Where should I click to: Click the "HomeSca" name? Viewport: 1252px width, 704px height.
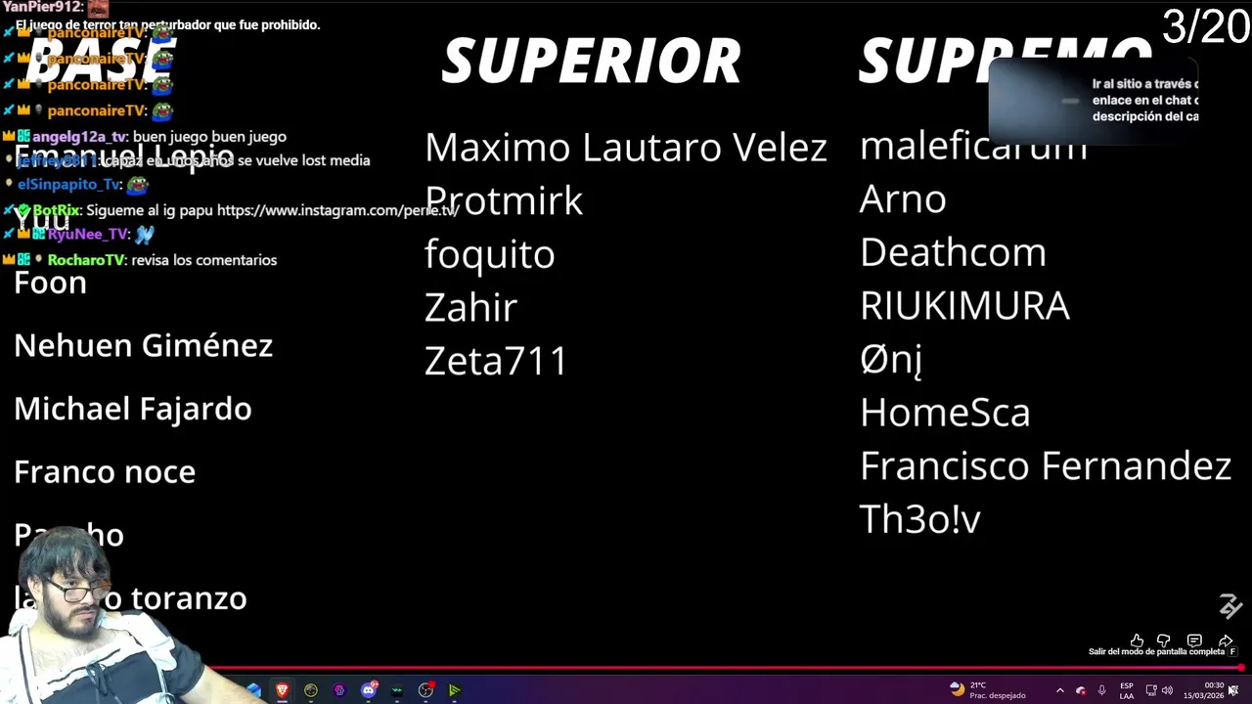[945, 413]
